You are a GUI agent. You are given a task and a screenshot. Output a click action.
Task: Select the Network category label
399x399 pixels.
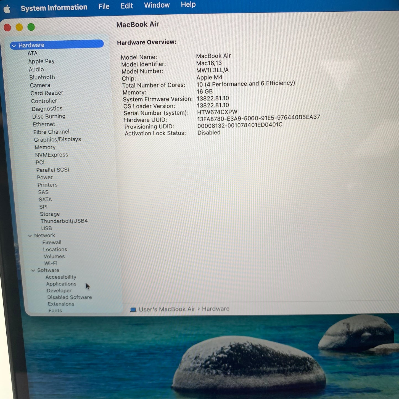pos(44,236)
